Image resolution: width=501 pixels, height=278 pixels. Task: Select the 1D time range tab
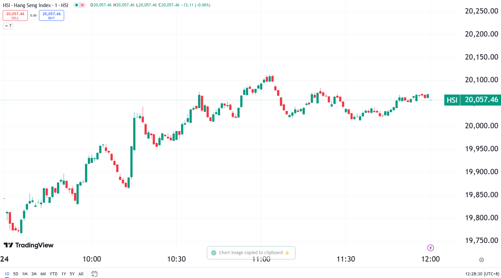pyautogui.click(x=7, y=274)
